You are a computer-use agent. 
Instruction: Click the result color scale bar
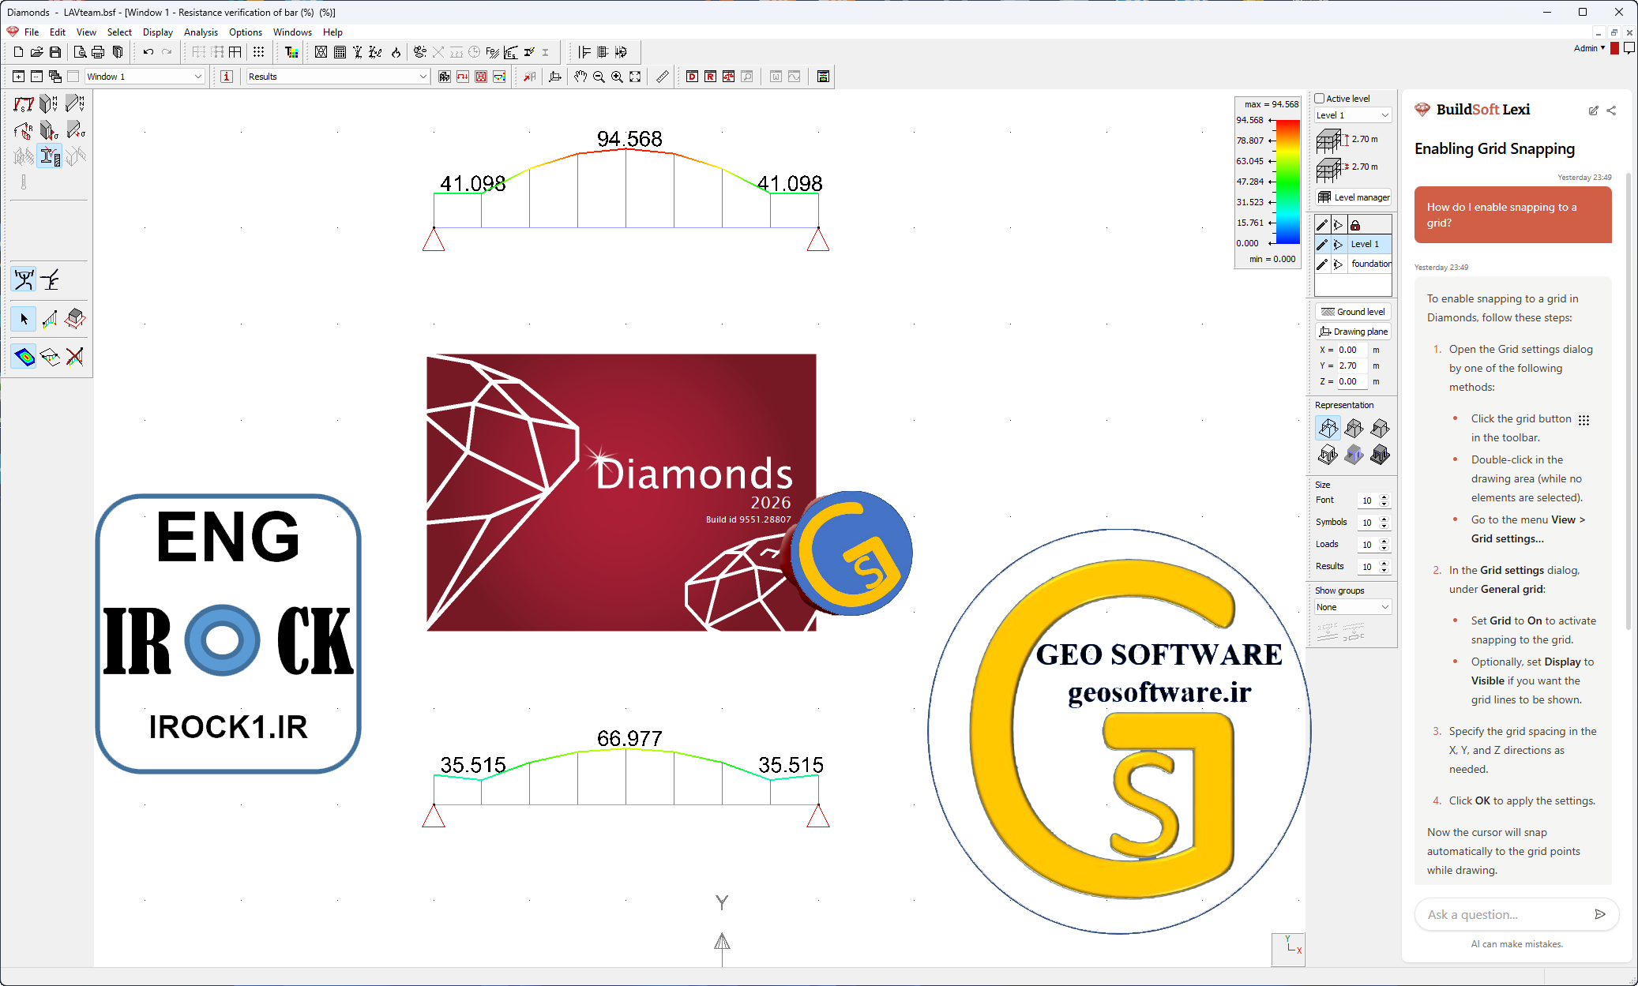(1288, 182)
